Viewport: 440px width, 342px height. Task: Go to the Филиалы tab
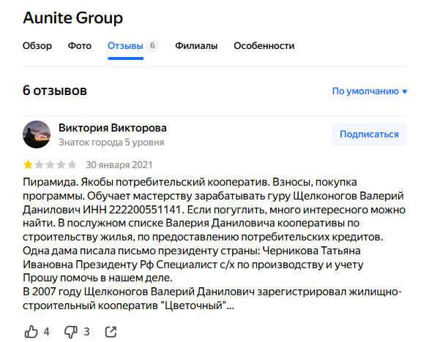[196, 45]
